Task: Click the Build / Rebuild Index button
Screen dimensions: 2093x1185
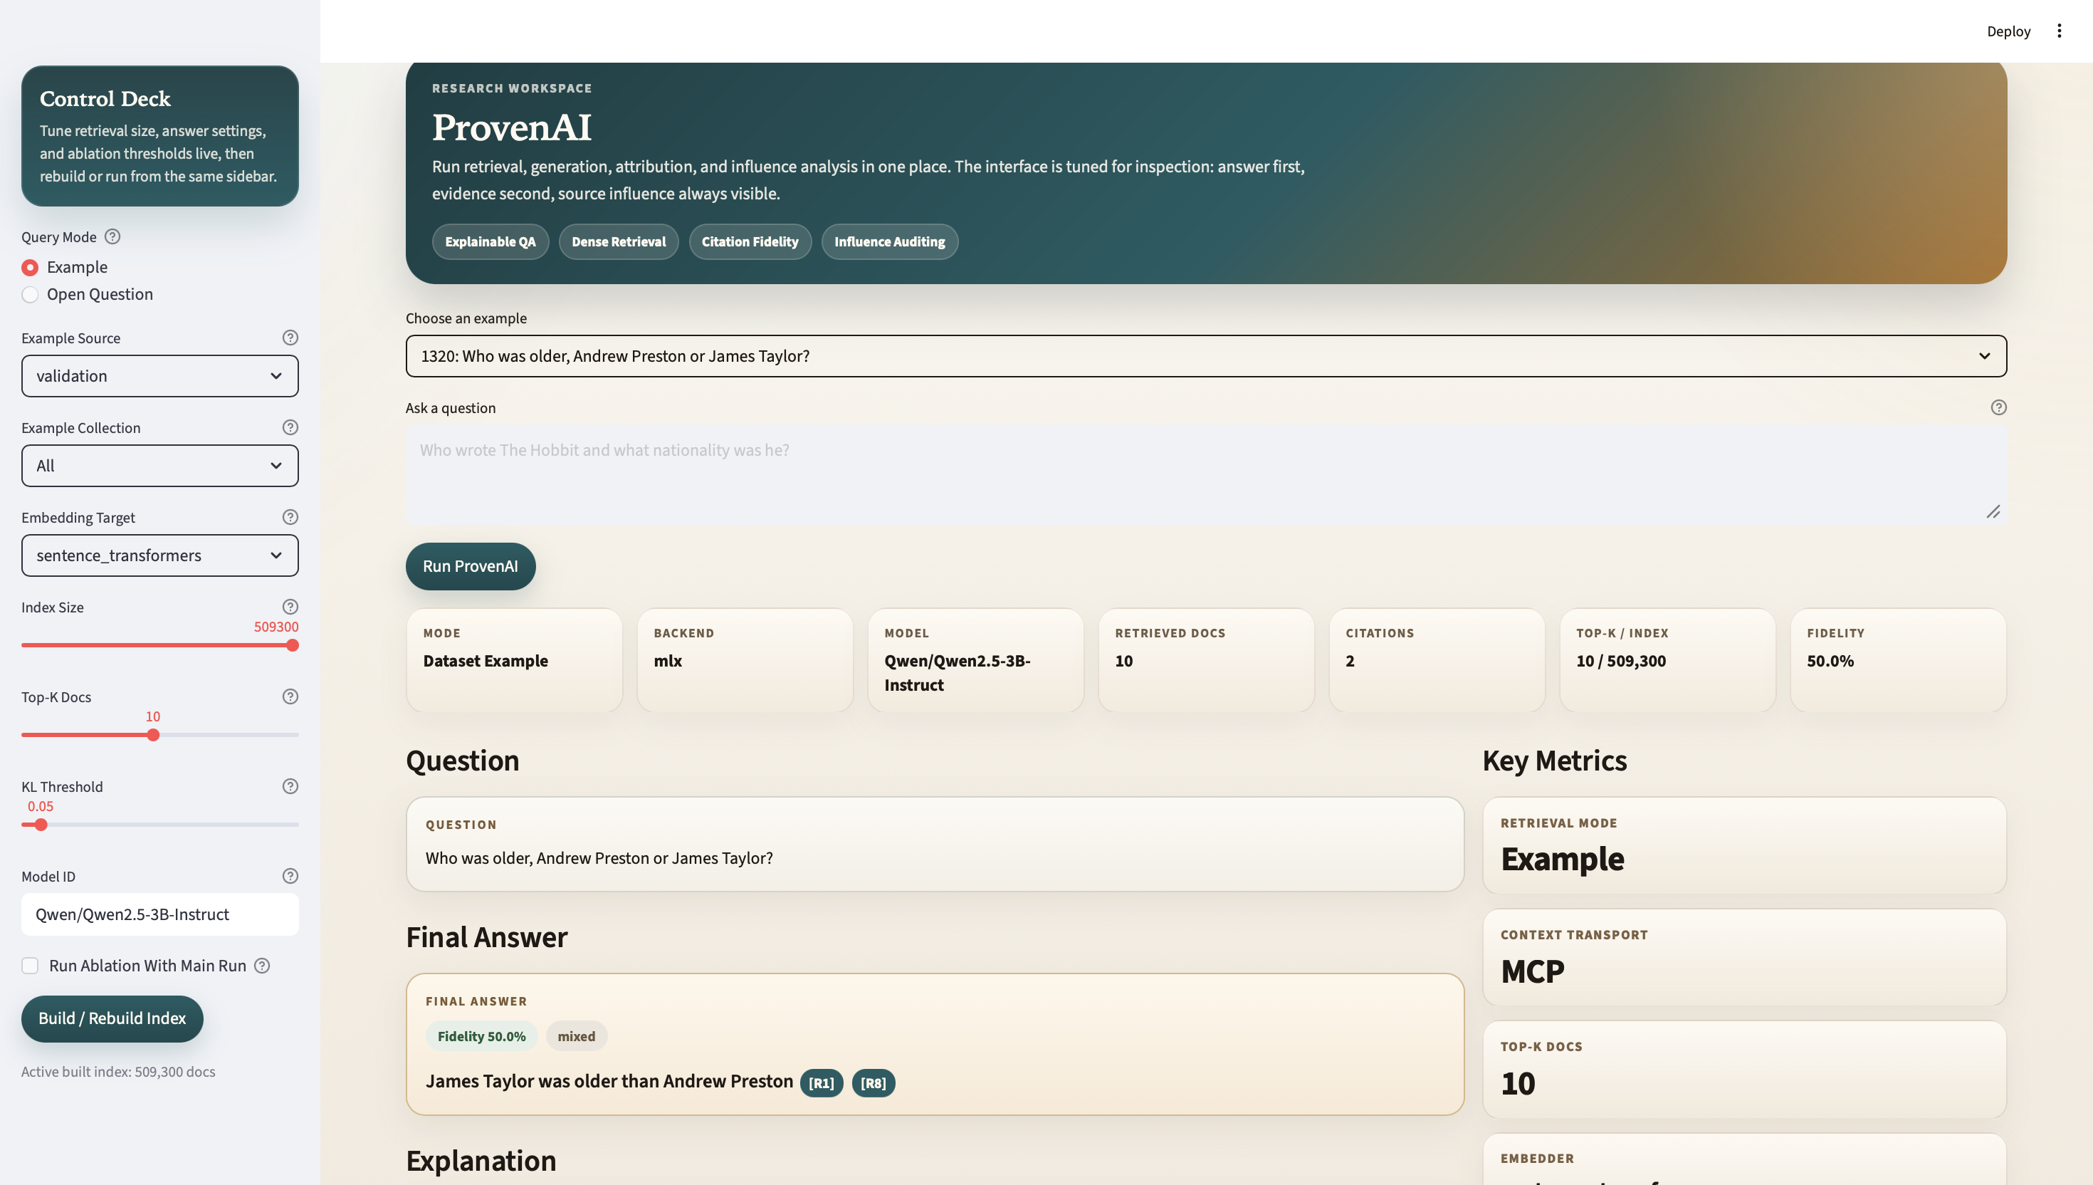Action: [x=112, y=1019]
